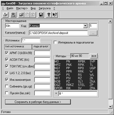Select method NGK in methods list
Image resolution: width=114 pixels, height=115 pixels.
pyautogui.click(x=58, y=72)
